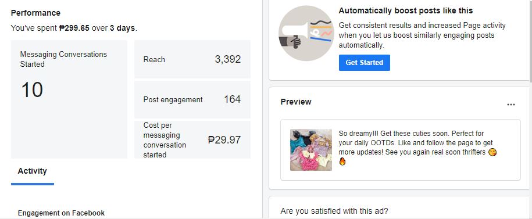Click the megaphone boost illustration icon
Screen dimensions: 532x219
tap(306, 33)
